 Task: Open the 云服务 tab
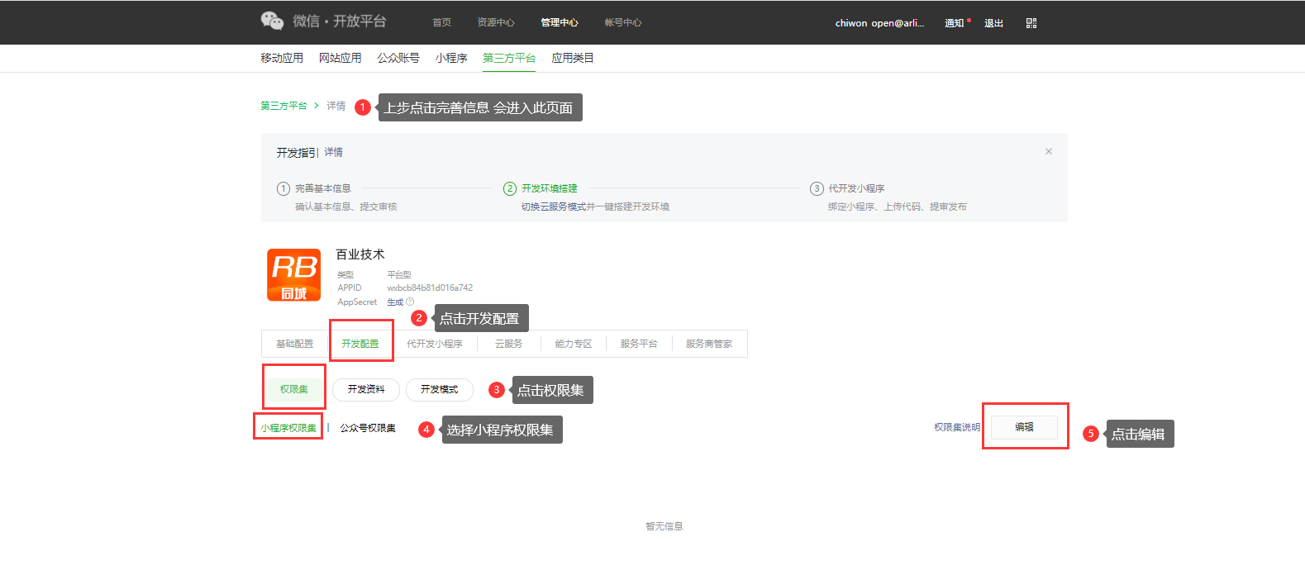click(508, 344)
